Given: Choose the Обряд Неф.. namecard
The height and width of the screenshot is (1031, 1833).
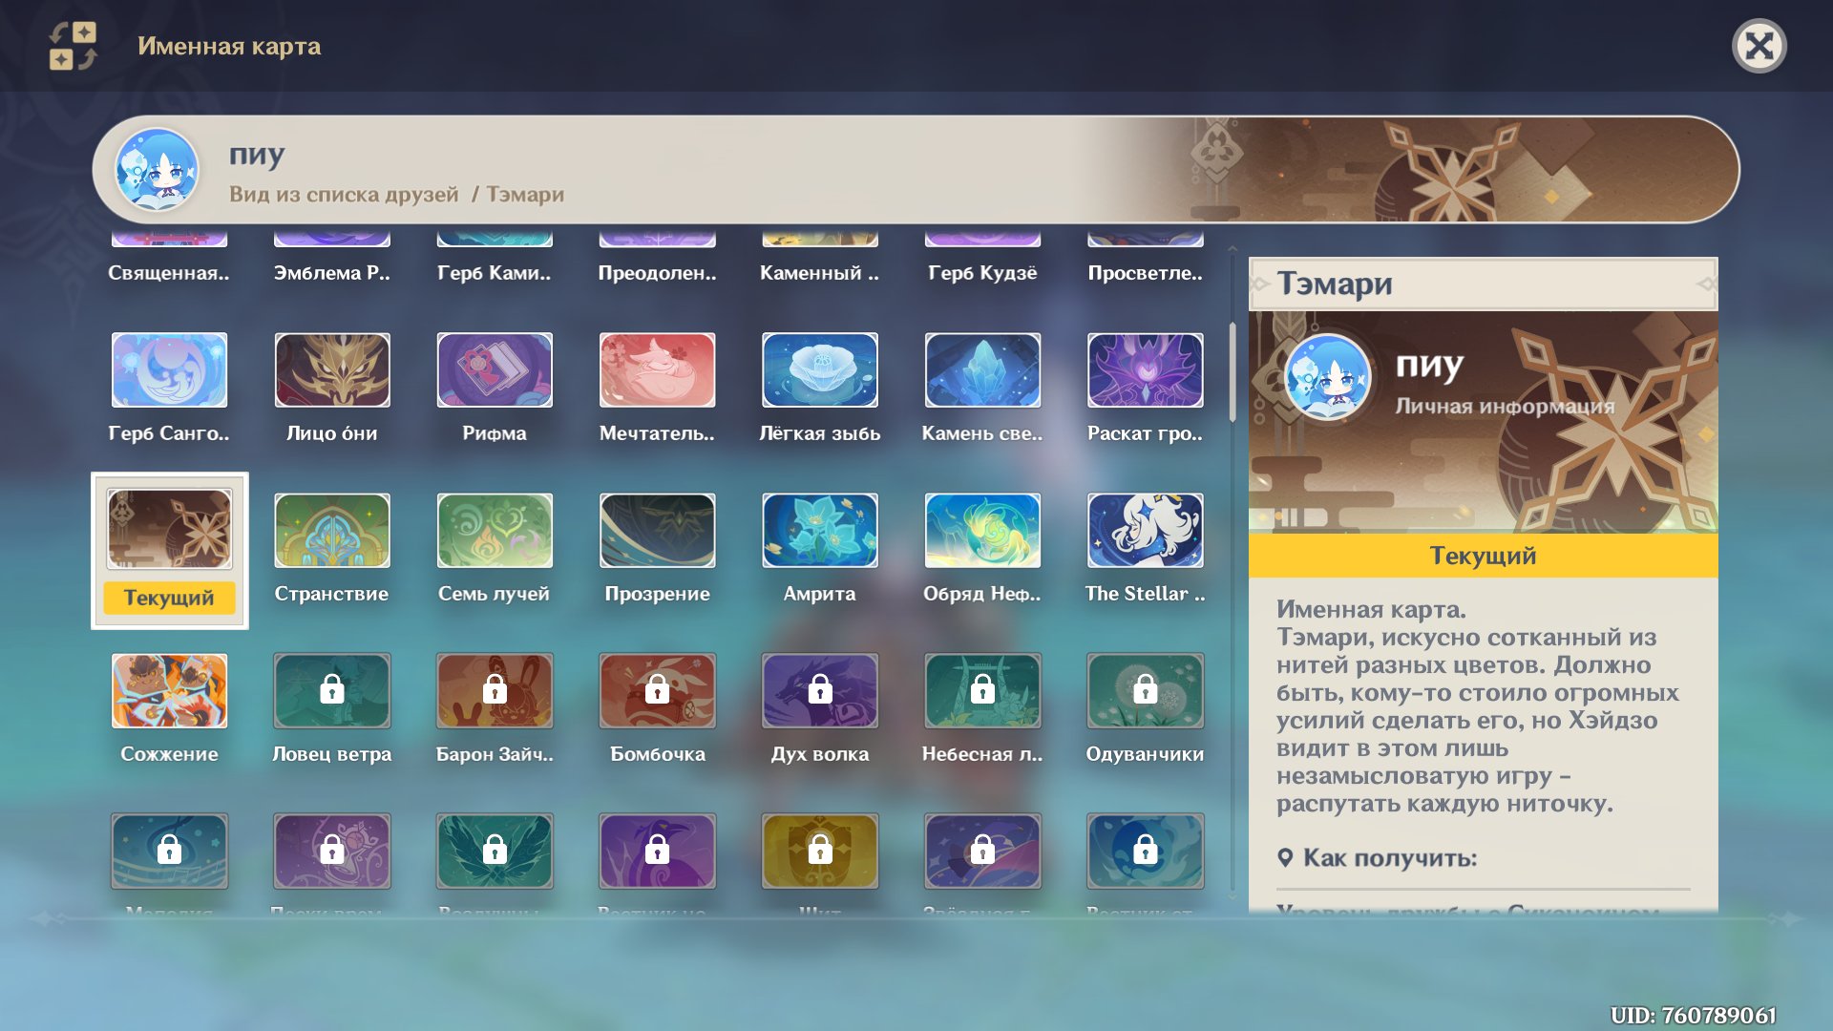Looking at the screenshot, I should point(982,531).
